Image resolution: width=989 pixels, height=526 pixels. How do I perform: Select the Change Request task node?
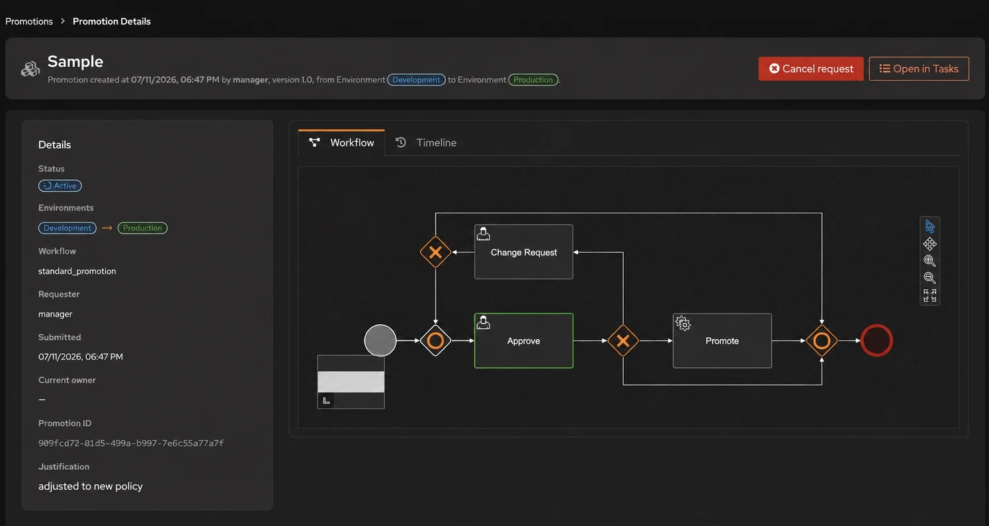coord(524,252)
